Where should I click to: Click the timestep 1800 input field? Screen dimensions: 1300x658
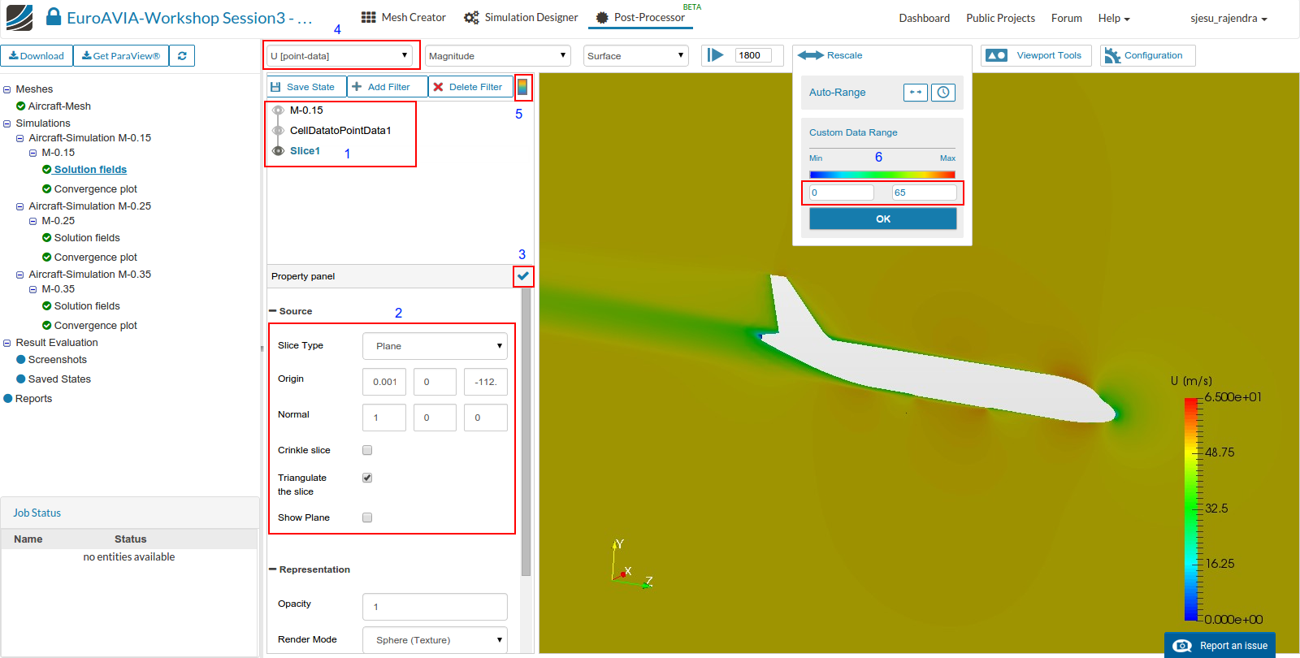click(x=753, y=55)
